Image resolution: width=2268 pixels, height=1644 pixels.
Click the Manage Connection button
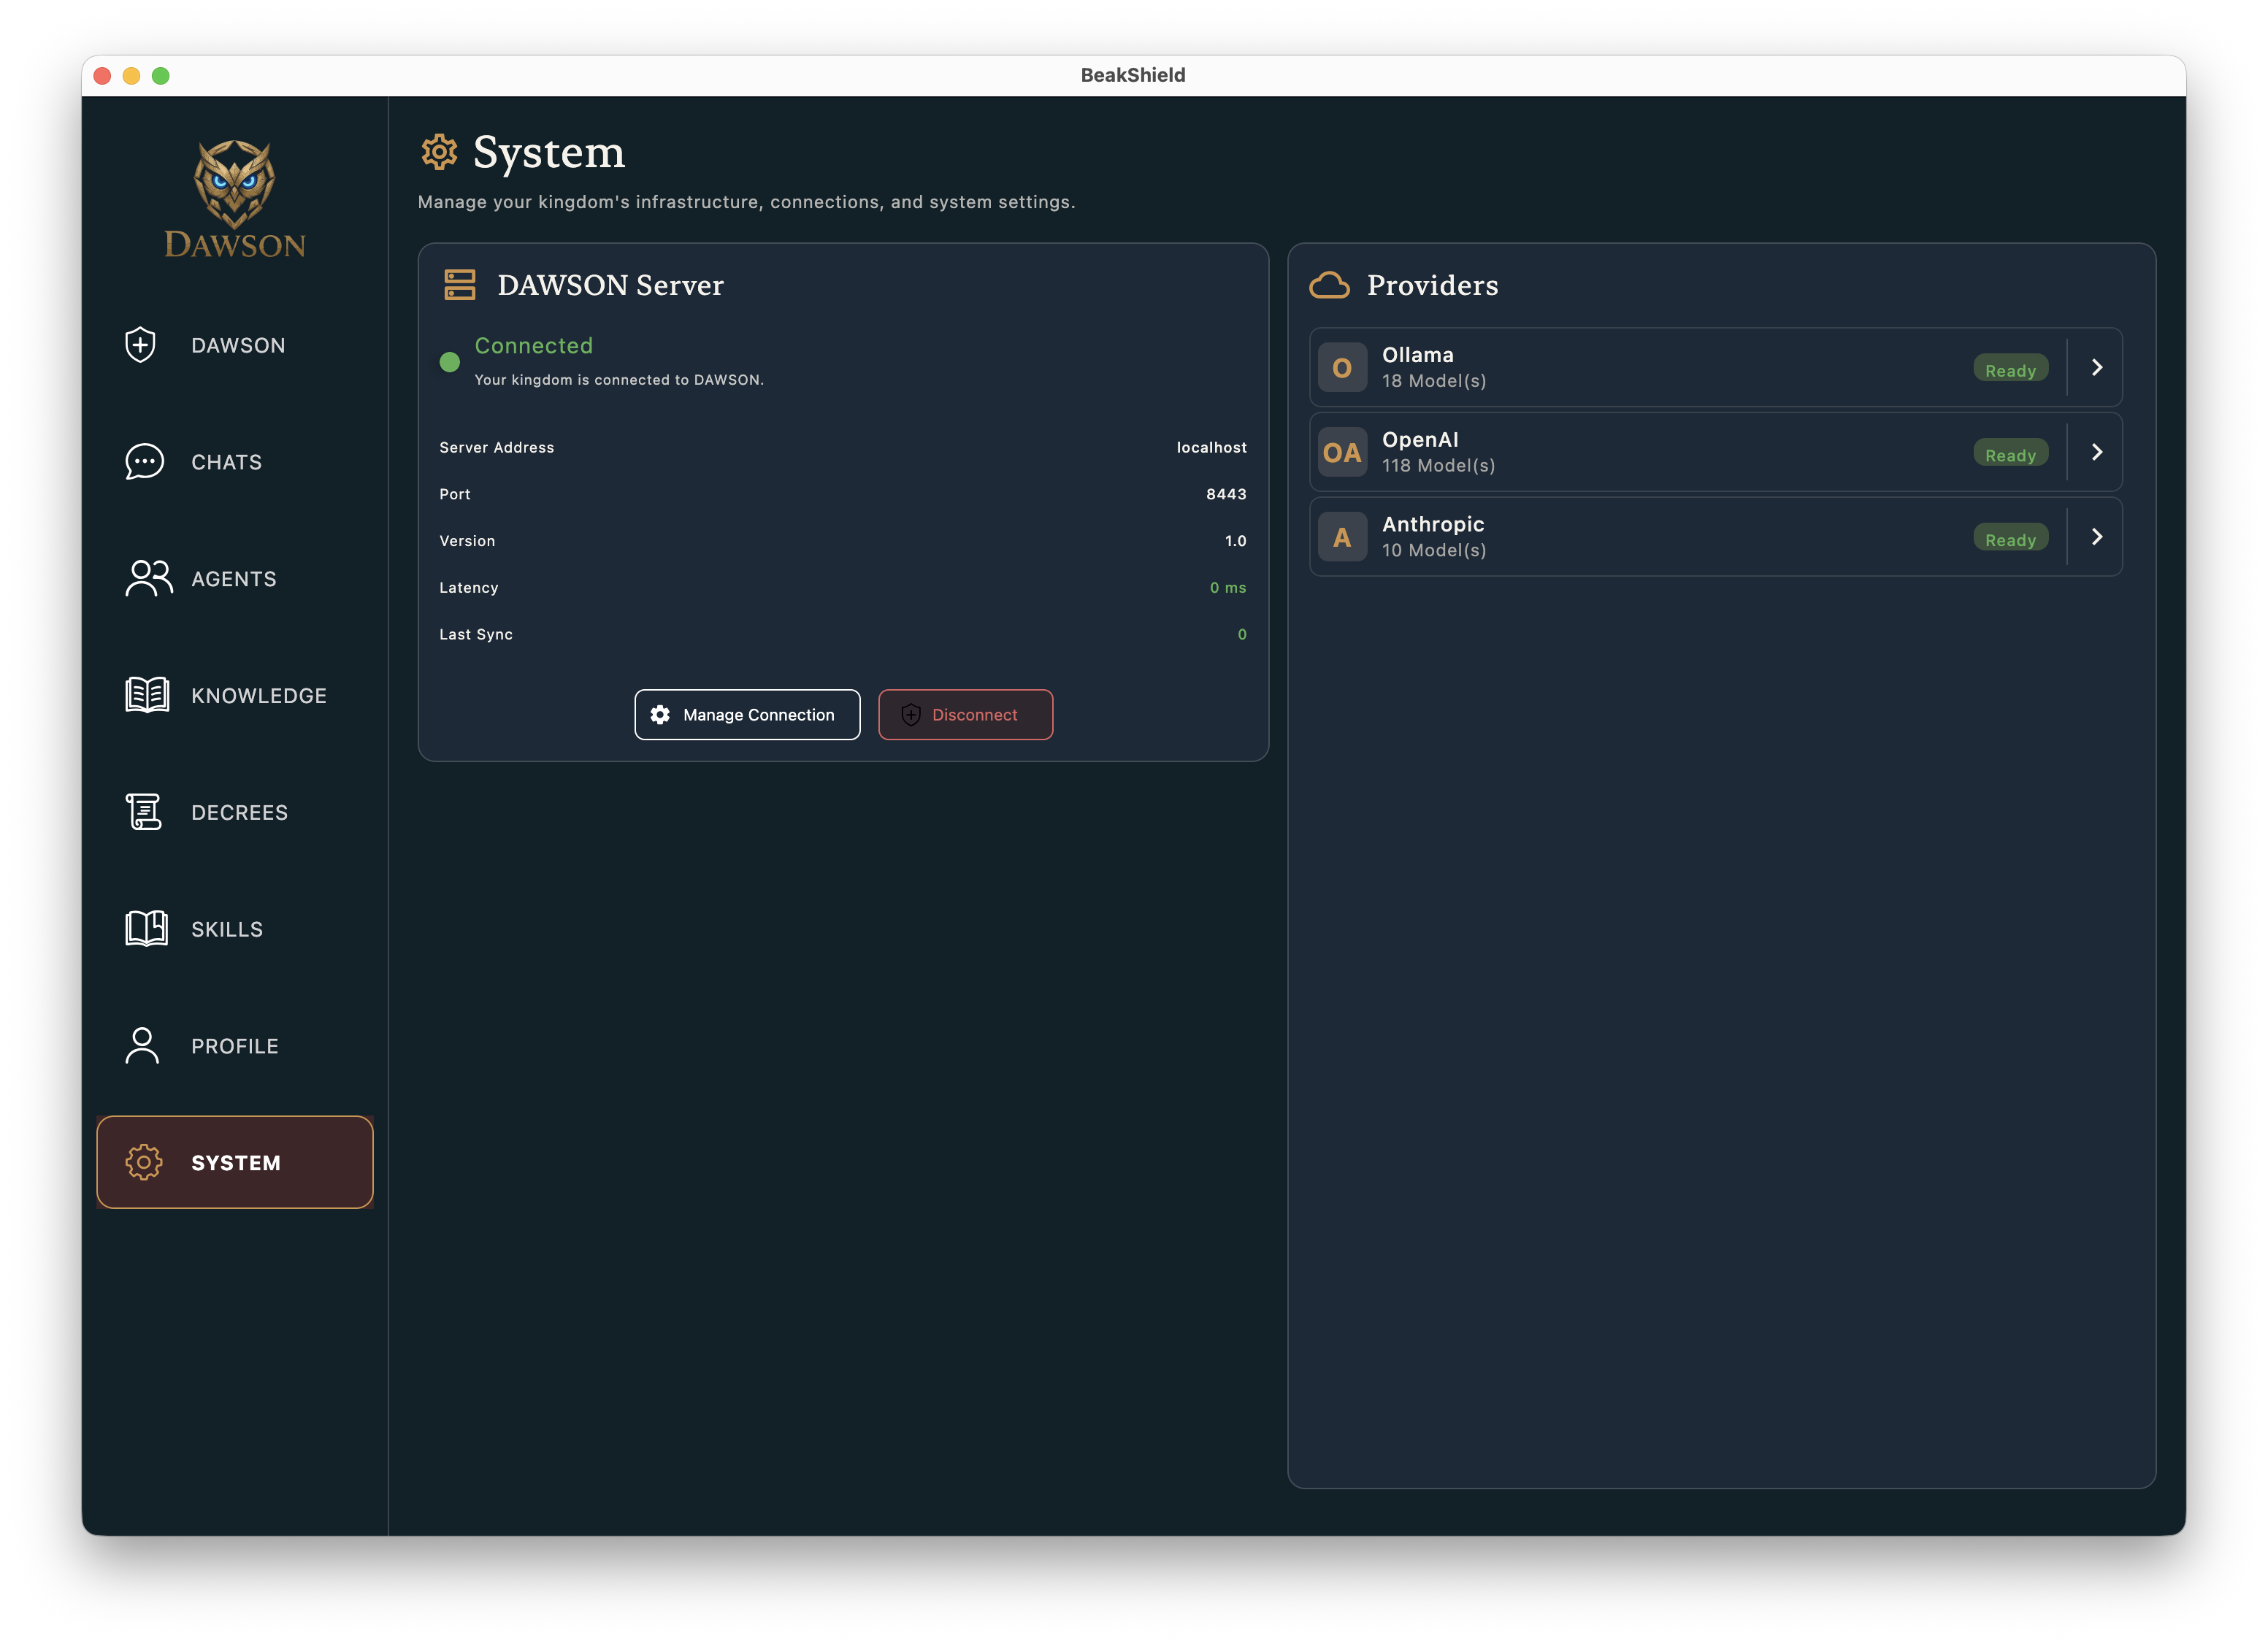click(x=747, y=715)
